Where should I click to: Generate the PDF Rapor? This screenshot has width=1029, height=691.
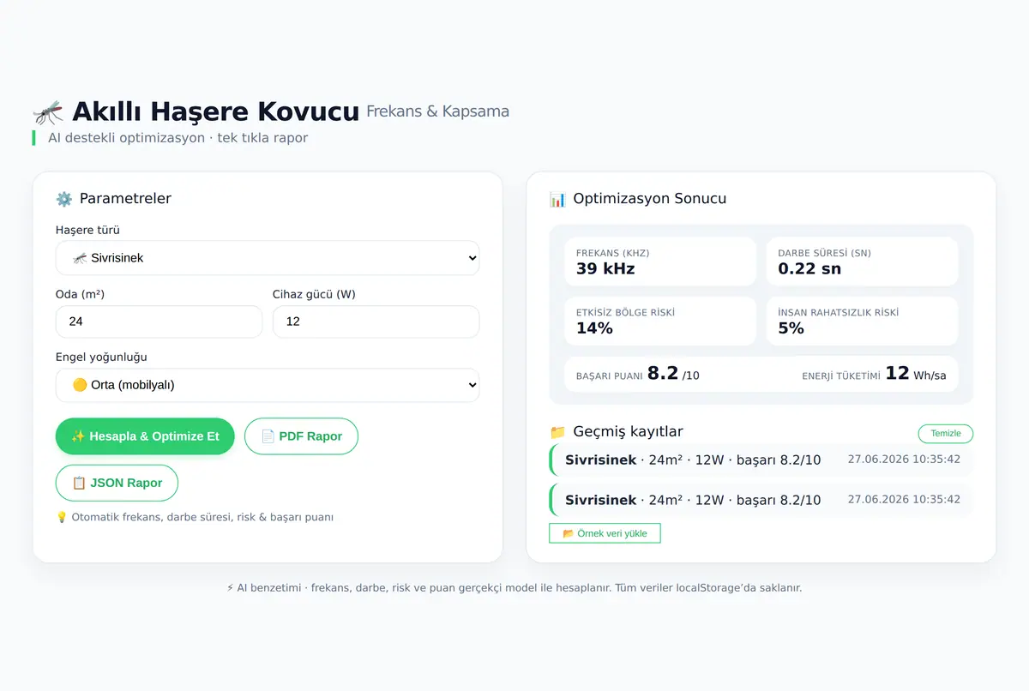(301, 436)
